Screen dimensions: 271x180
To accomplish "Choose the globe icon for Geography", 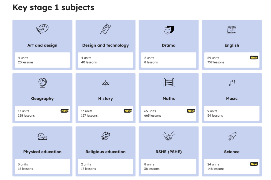I will [42, 83].
